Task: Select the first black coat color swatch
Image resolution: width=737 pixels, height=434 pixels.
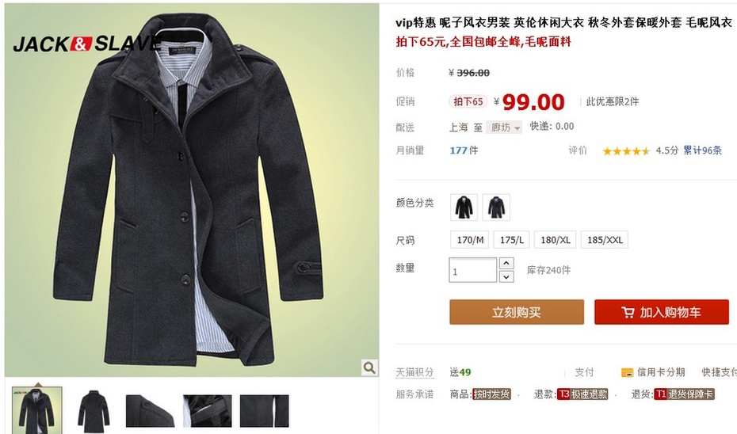Action: click(464, 207)
